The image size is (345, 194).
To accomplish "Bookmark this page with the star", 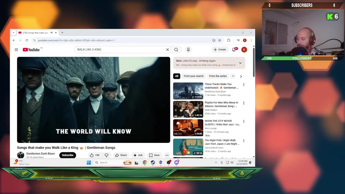I will pos(220,40).
